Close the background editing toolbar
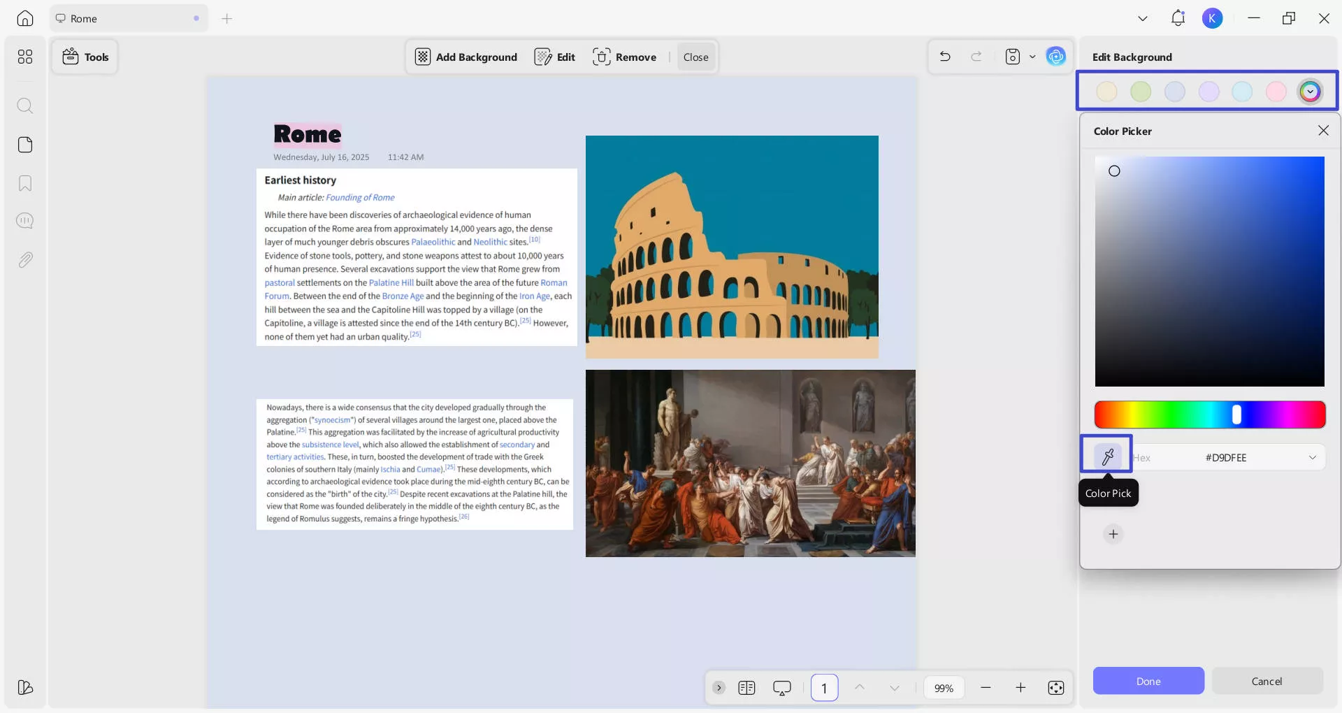1342x713 pixels. pos(695,57)
